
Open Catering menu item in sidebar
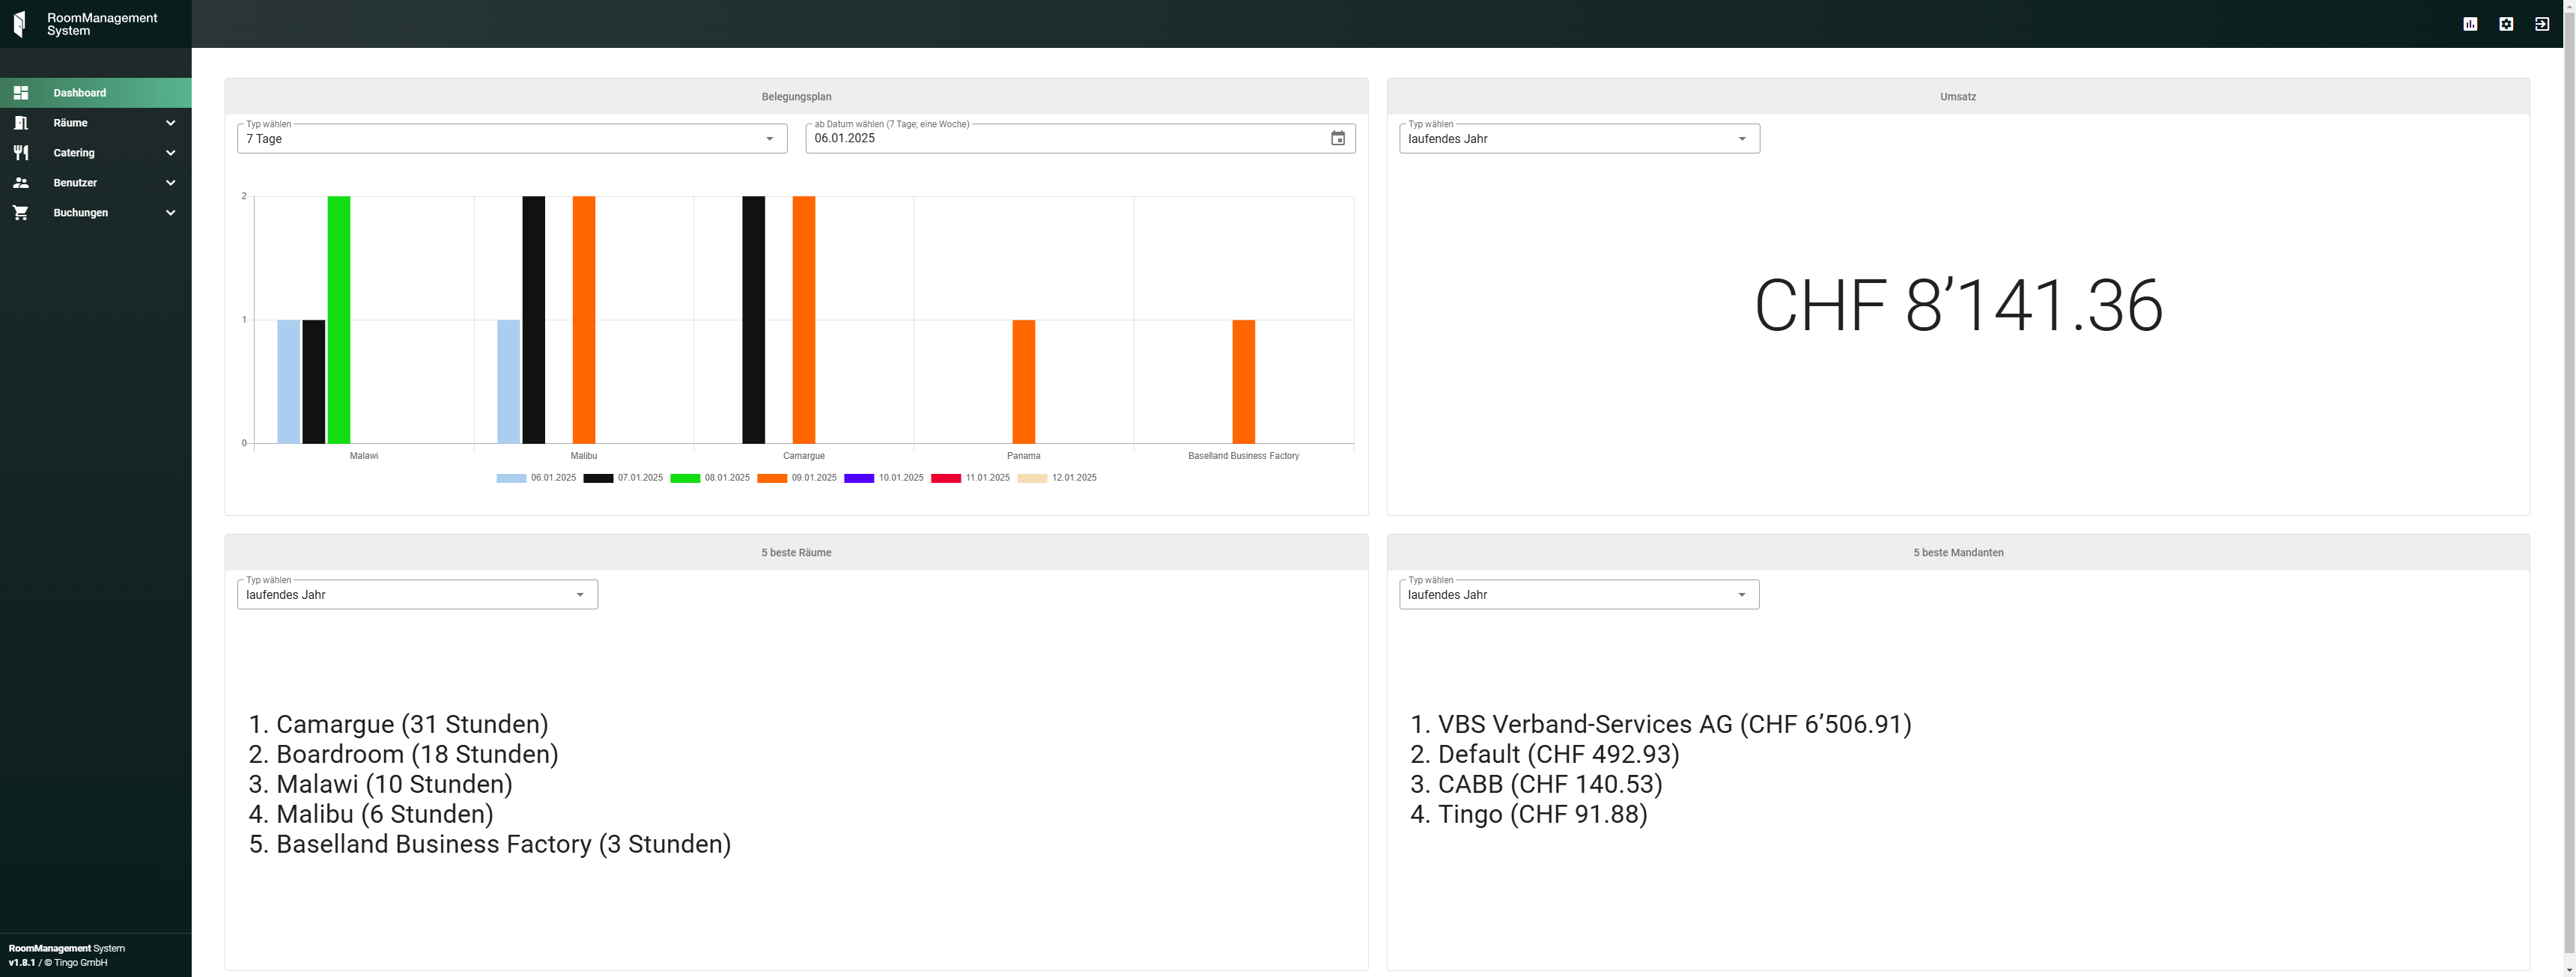pyautogui.click(x=74, y=153)
